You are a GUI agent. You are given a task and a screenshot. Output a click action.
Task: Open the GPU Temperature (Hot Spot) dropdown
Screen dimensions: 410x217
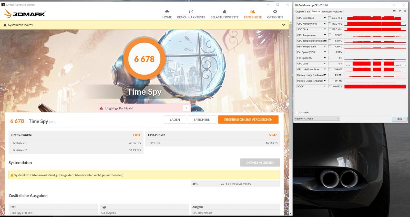click(325, 41)
